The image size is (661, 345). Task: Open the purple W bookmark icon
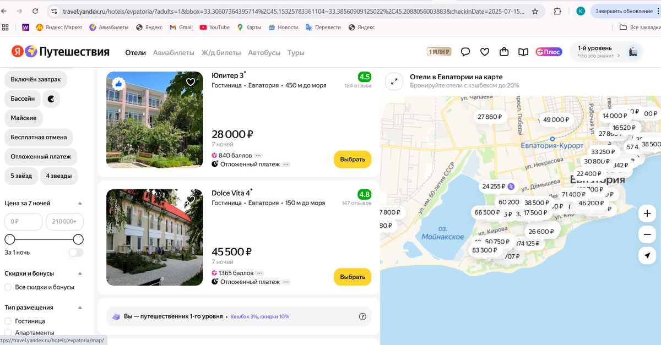25,27
